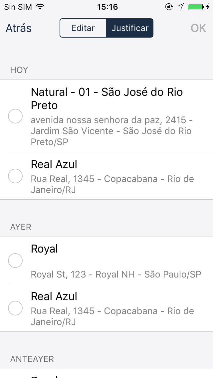Tap the charging bolt icon next to battery
This screenshot has height=378, width=213.
click(x=208, y=6)
